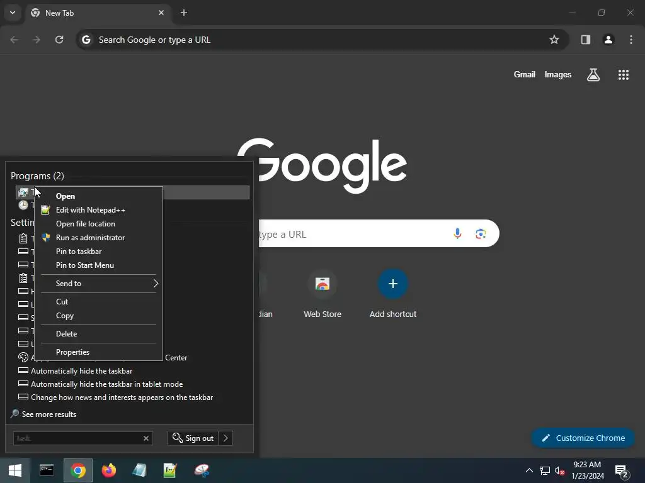Click the Windows Start button
Screen dimensions: 645x483
pos(15,470)
